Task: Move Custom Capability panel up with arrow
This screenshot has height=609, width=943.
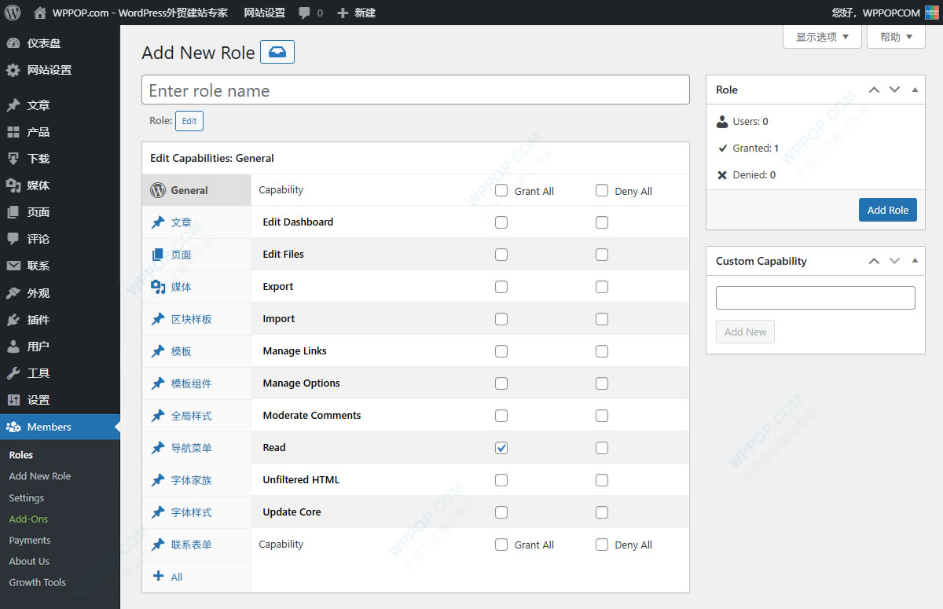Action: (874, 261)
